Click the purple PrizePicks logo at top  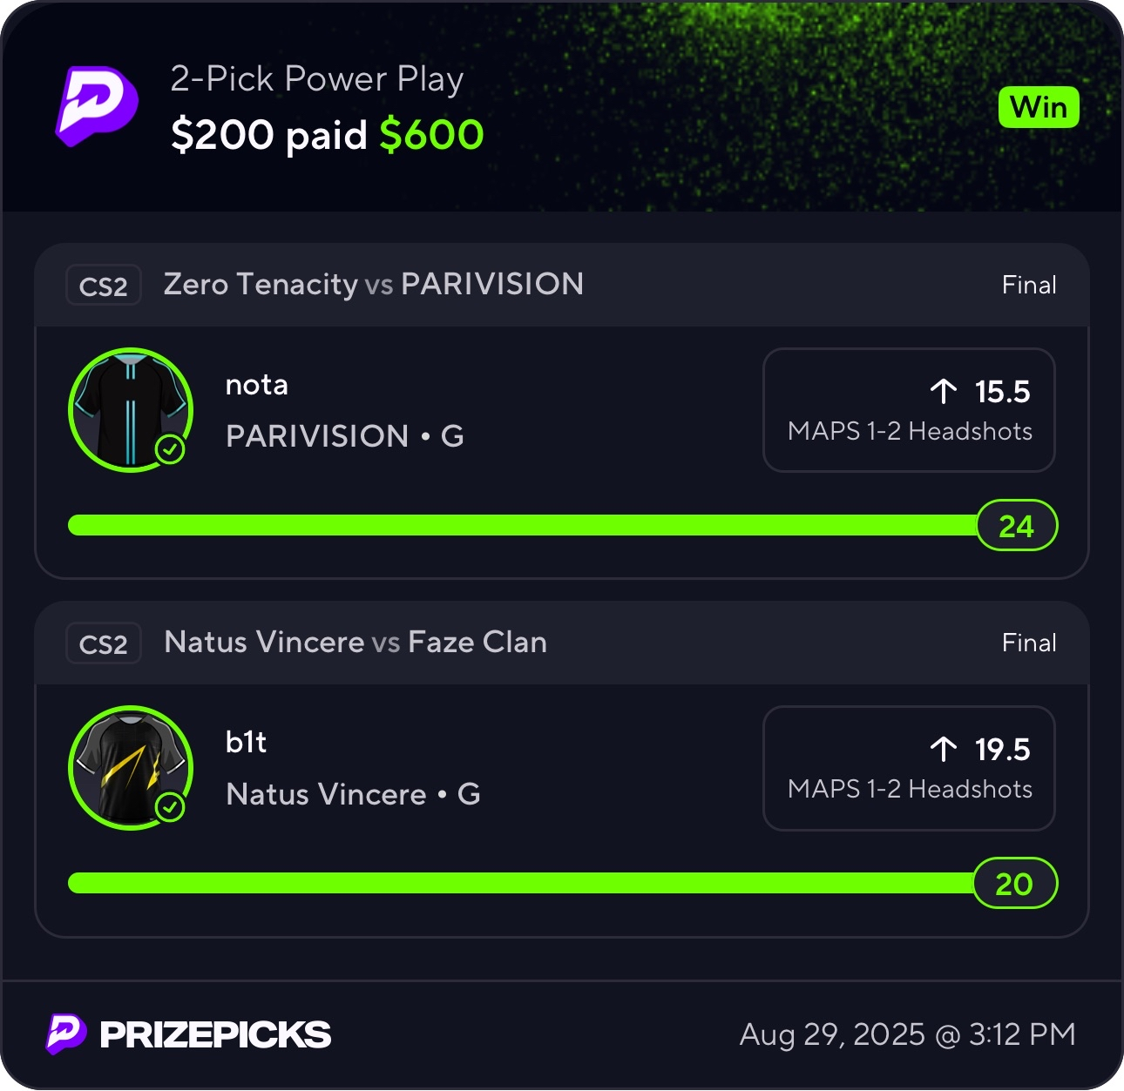(x=97, y=106)
